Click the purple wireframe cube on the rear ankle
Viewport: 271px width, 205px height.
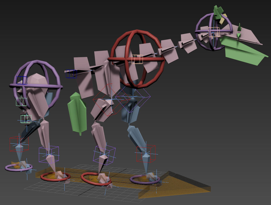(x=49, y=154)
